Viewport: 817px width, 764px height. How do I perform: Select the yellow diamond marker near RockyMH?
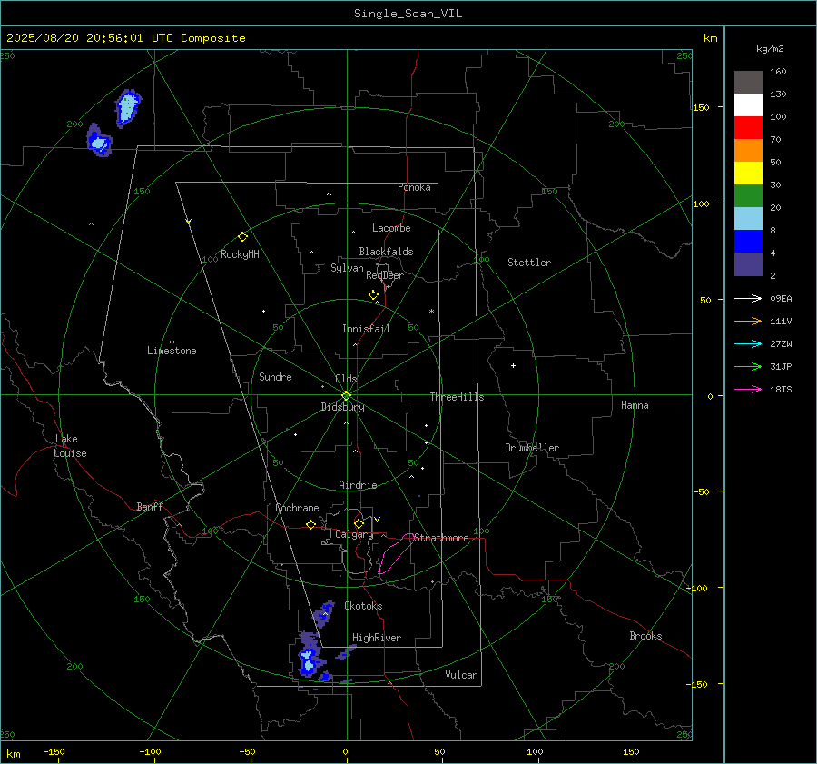tap(242, 237)
